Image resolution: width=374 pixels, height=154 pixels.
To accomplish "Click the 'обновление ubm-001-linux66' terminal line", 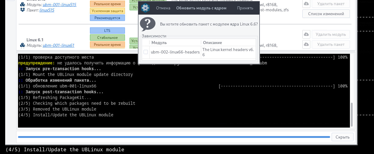I will click(x=57, y=86).
